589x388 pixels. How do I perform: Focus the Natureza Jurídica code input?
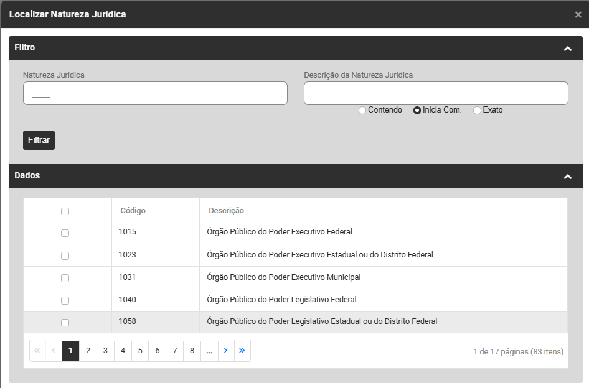pos(155,93)
